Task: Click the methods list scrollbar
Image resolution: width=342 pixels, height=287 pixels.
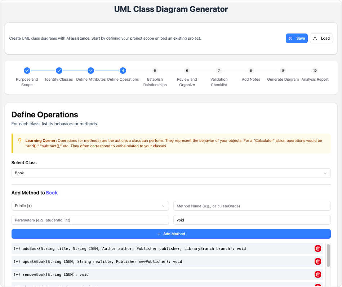Action: pyautogui.click(x=328, y=255)
